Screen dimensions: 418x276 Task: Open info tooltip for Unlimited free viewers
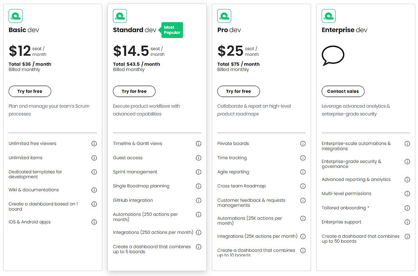pyautogui.click(x=94, y=143)
